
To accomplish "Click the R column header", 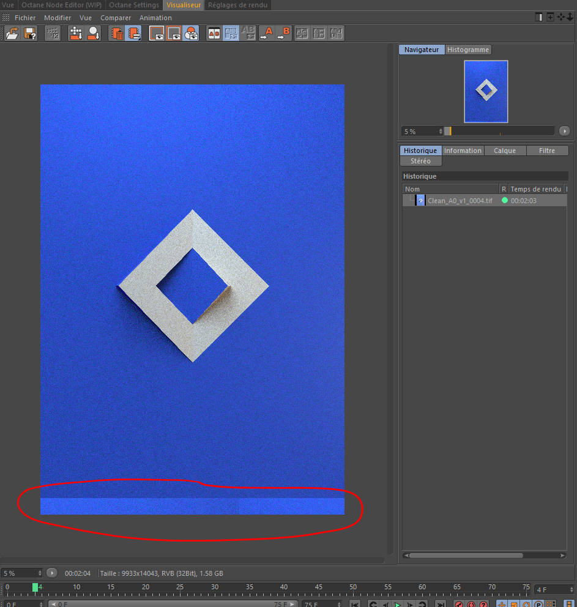I will [x=504, y=189].
